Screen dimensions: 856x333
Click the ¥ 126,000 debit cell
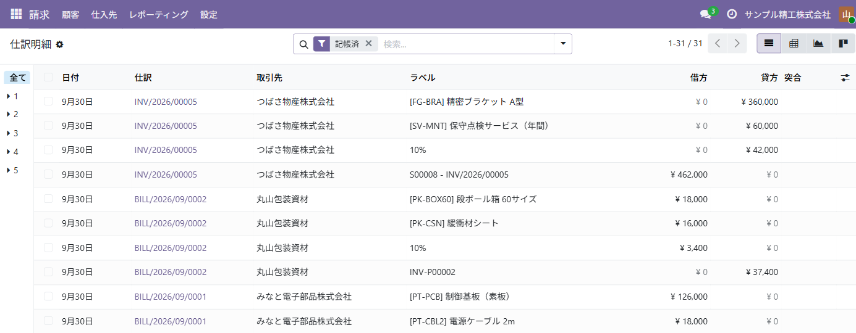[689, 297]
